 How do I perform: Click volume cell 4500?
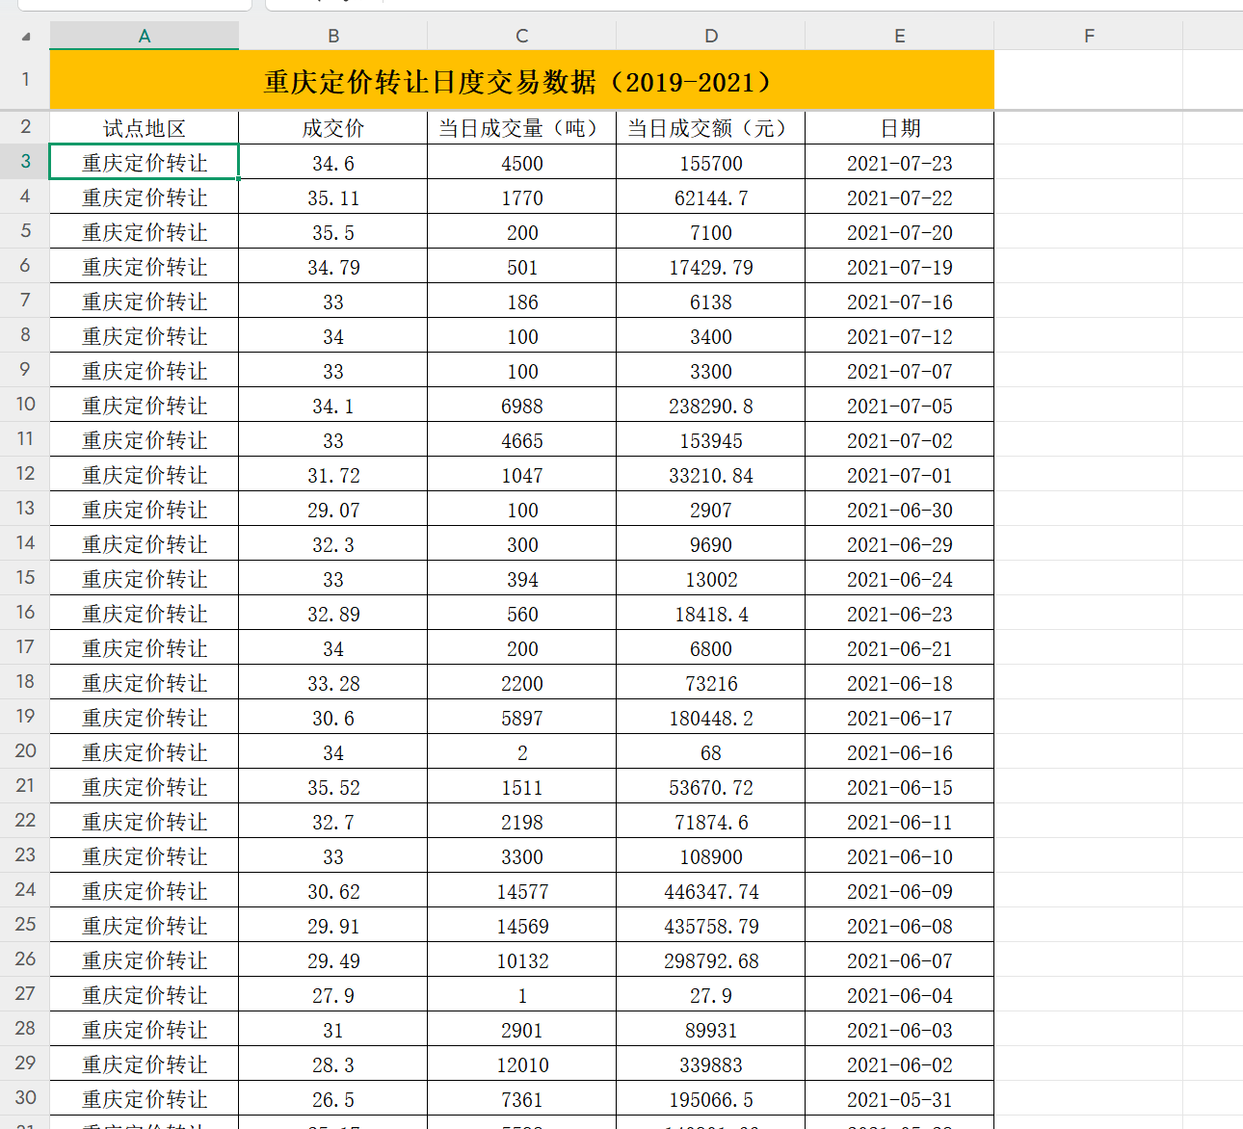[x=522, y=163]
